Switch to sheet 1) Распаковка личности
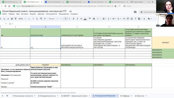Viewport: 174px width, 98px height. (23, 96)
